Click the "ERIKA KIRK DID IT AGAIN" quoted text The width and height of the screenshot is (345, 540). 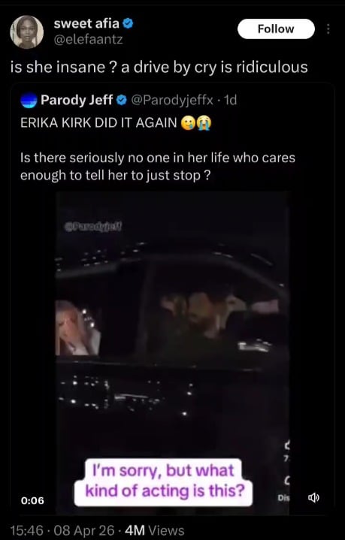98,123
